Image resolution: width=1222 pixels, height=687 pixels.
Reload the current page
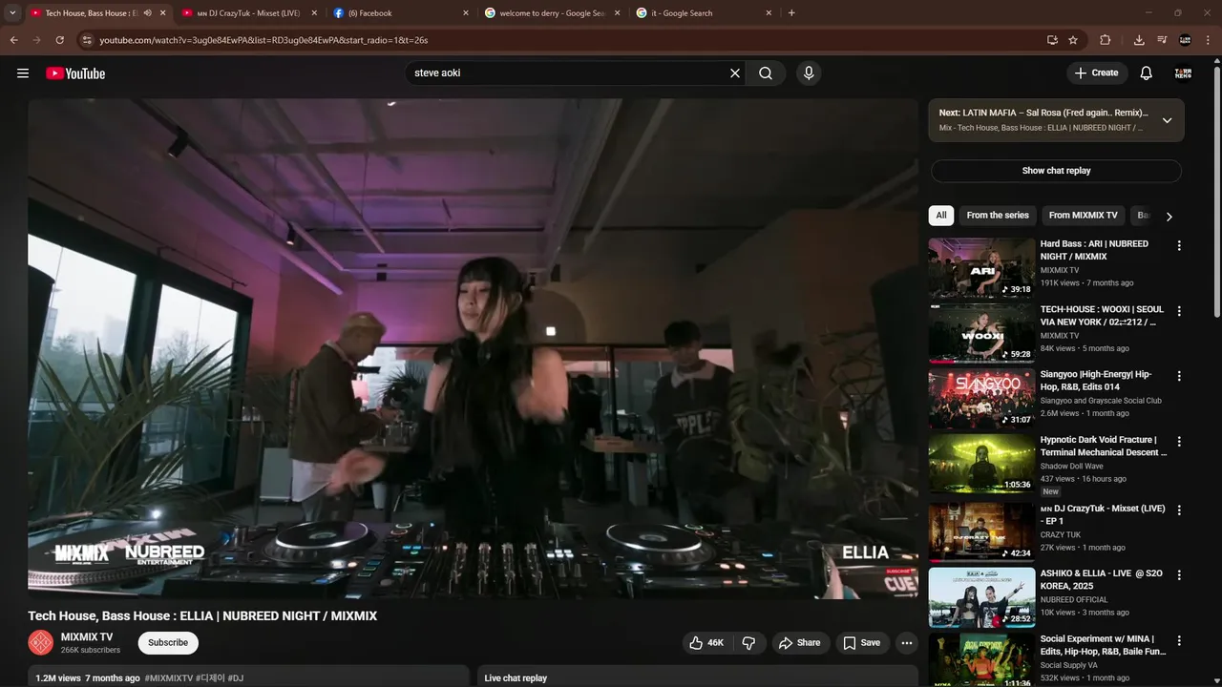(x=59, y=40)
